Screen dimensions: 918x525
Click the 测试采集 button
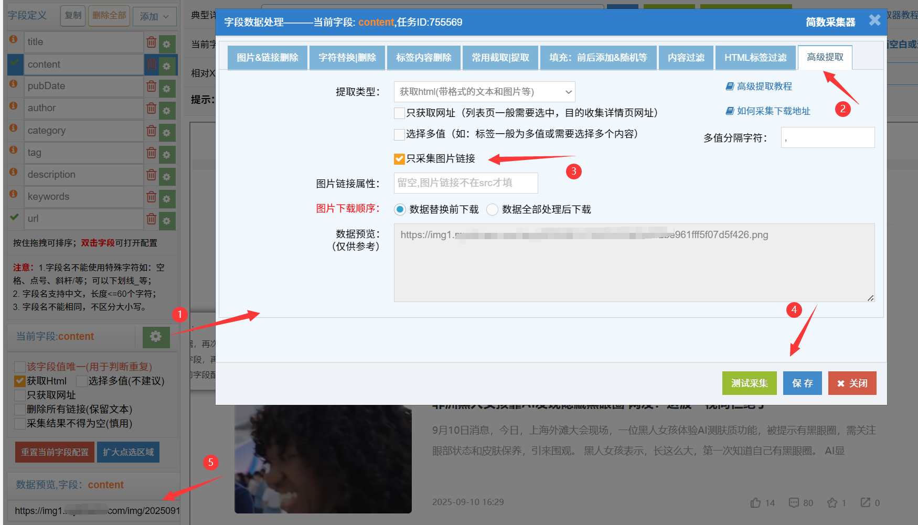749,383
